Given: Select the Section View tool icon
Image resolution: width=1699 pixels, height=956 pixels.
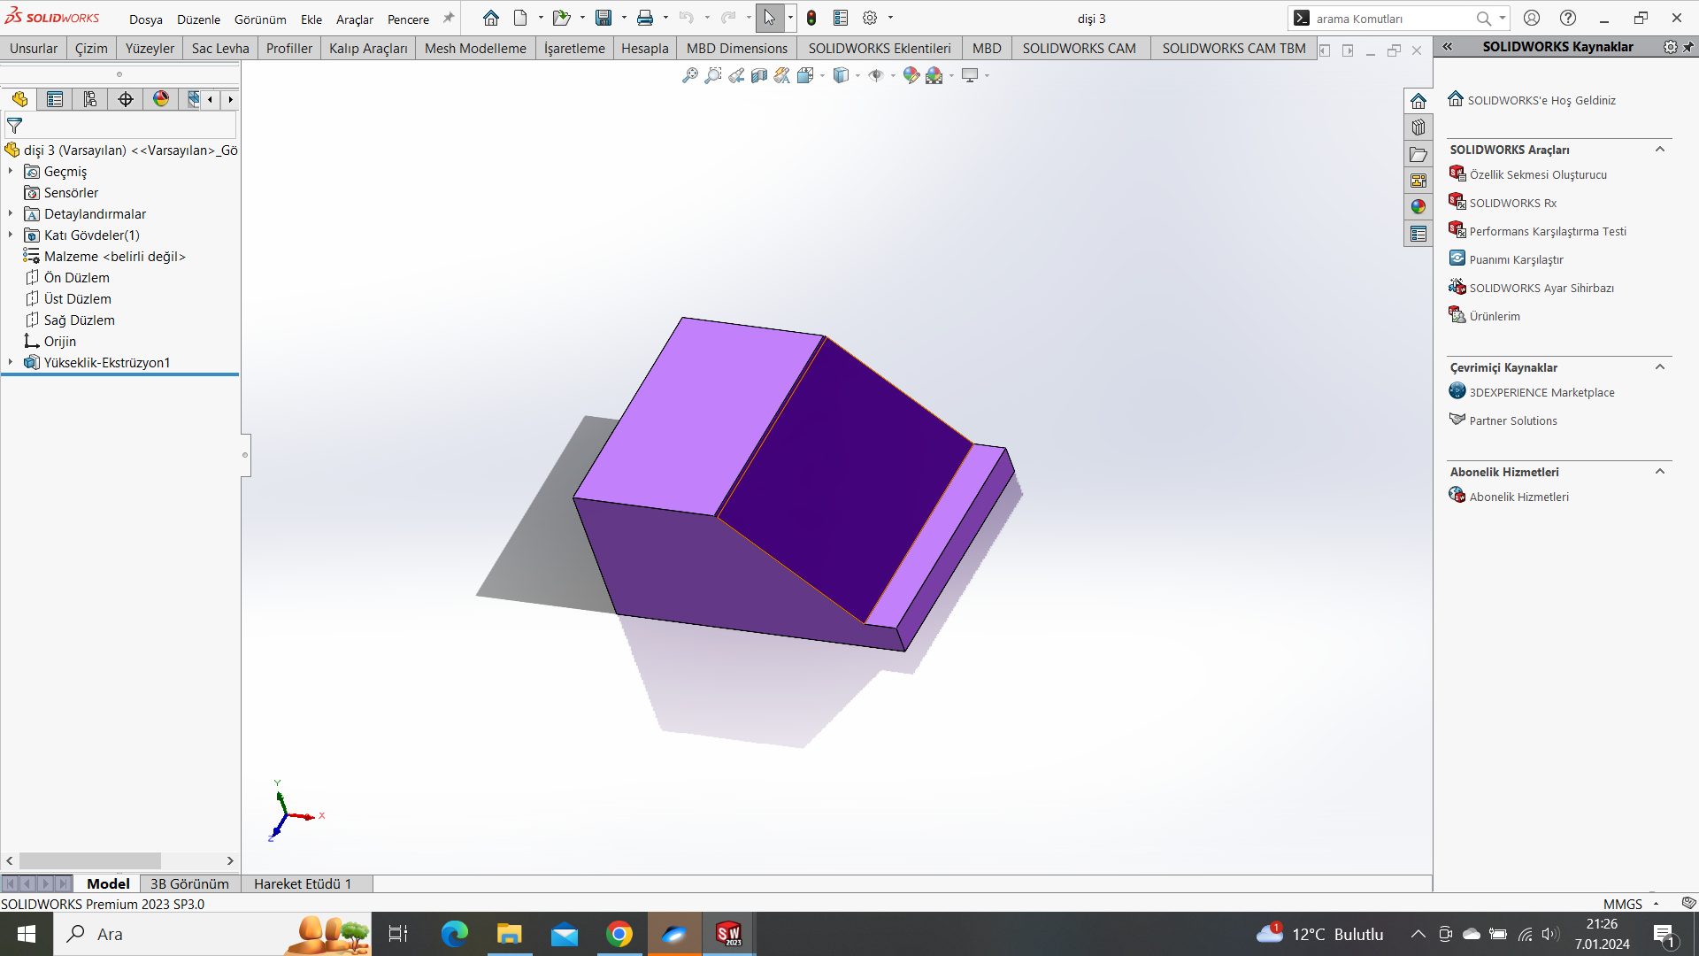Looking at the screenshot, I should click(x=759, y=76).
